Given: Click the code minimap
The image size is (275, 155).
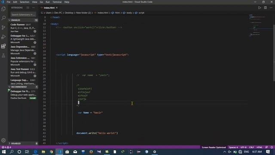Looking at the screenshot, I should (260, 25).
